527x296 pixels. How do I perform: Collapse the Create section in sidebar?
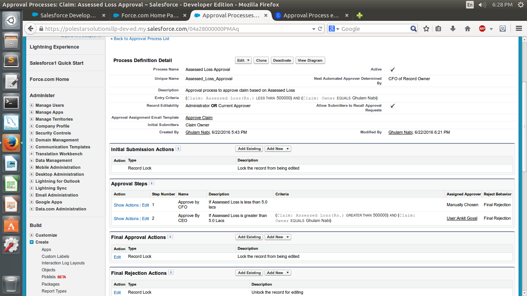point(32,242)
